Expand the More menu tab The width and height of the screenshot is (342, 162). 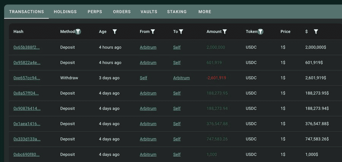click(205, 12)
